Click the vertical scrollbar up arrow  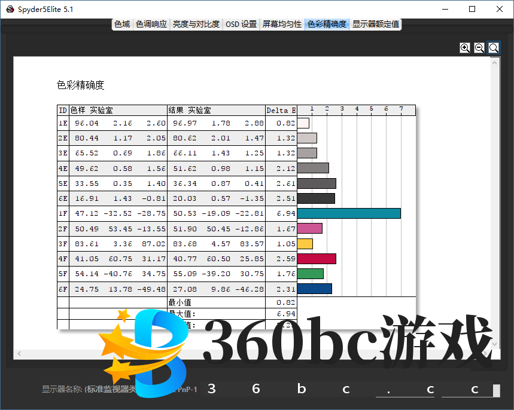click(494, 62)
